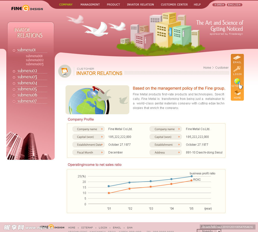Click the bullet icon next to submenu04
This screenshot has width=258, height=232.
click(x=14, y=83)
